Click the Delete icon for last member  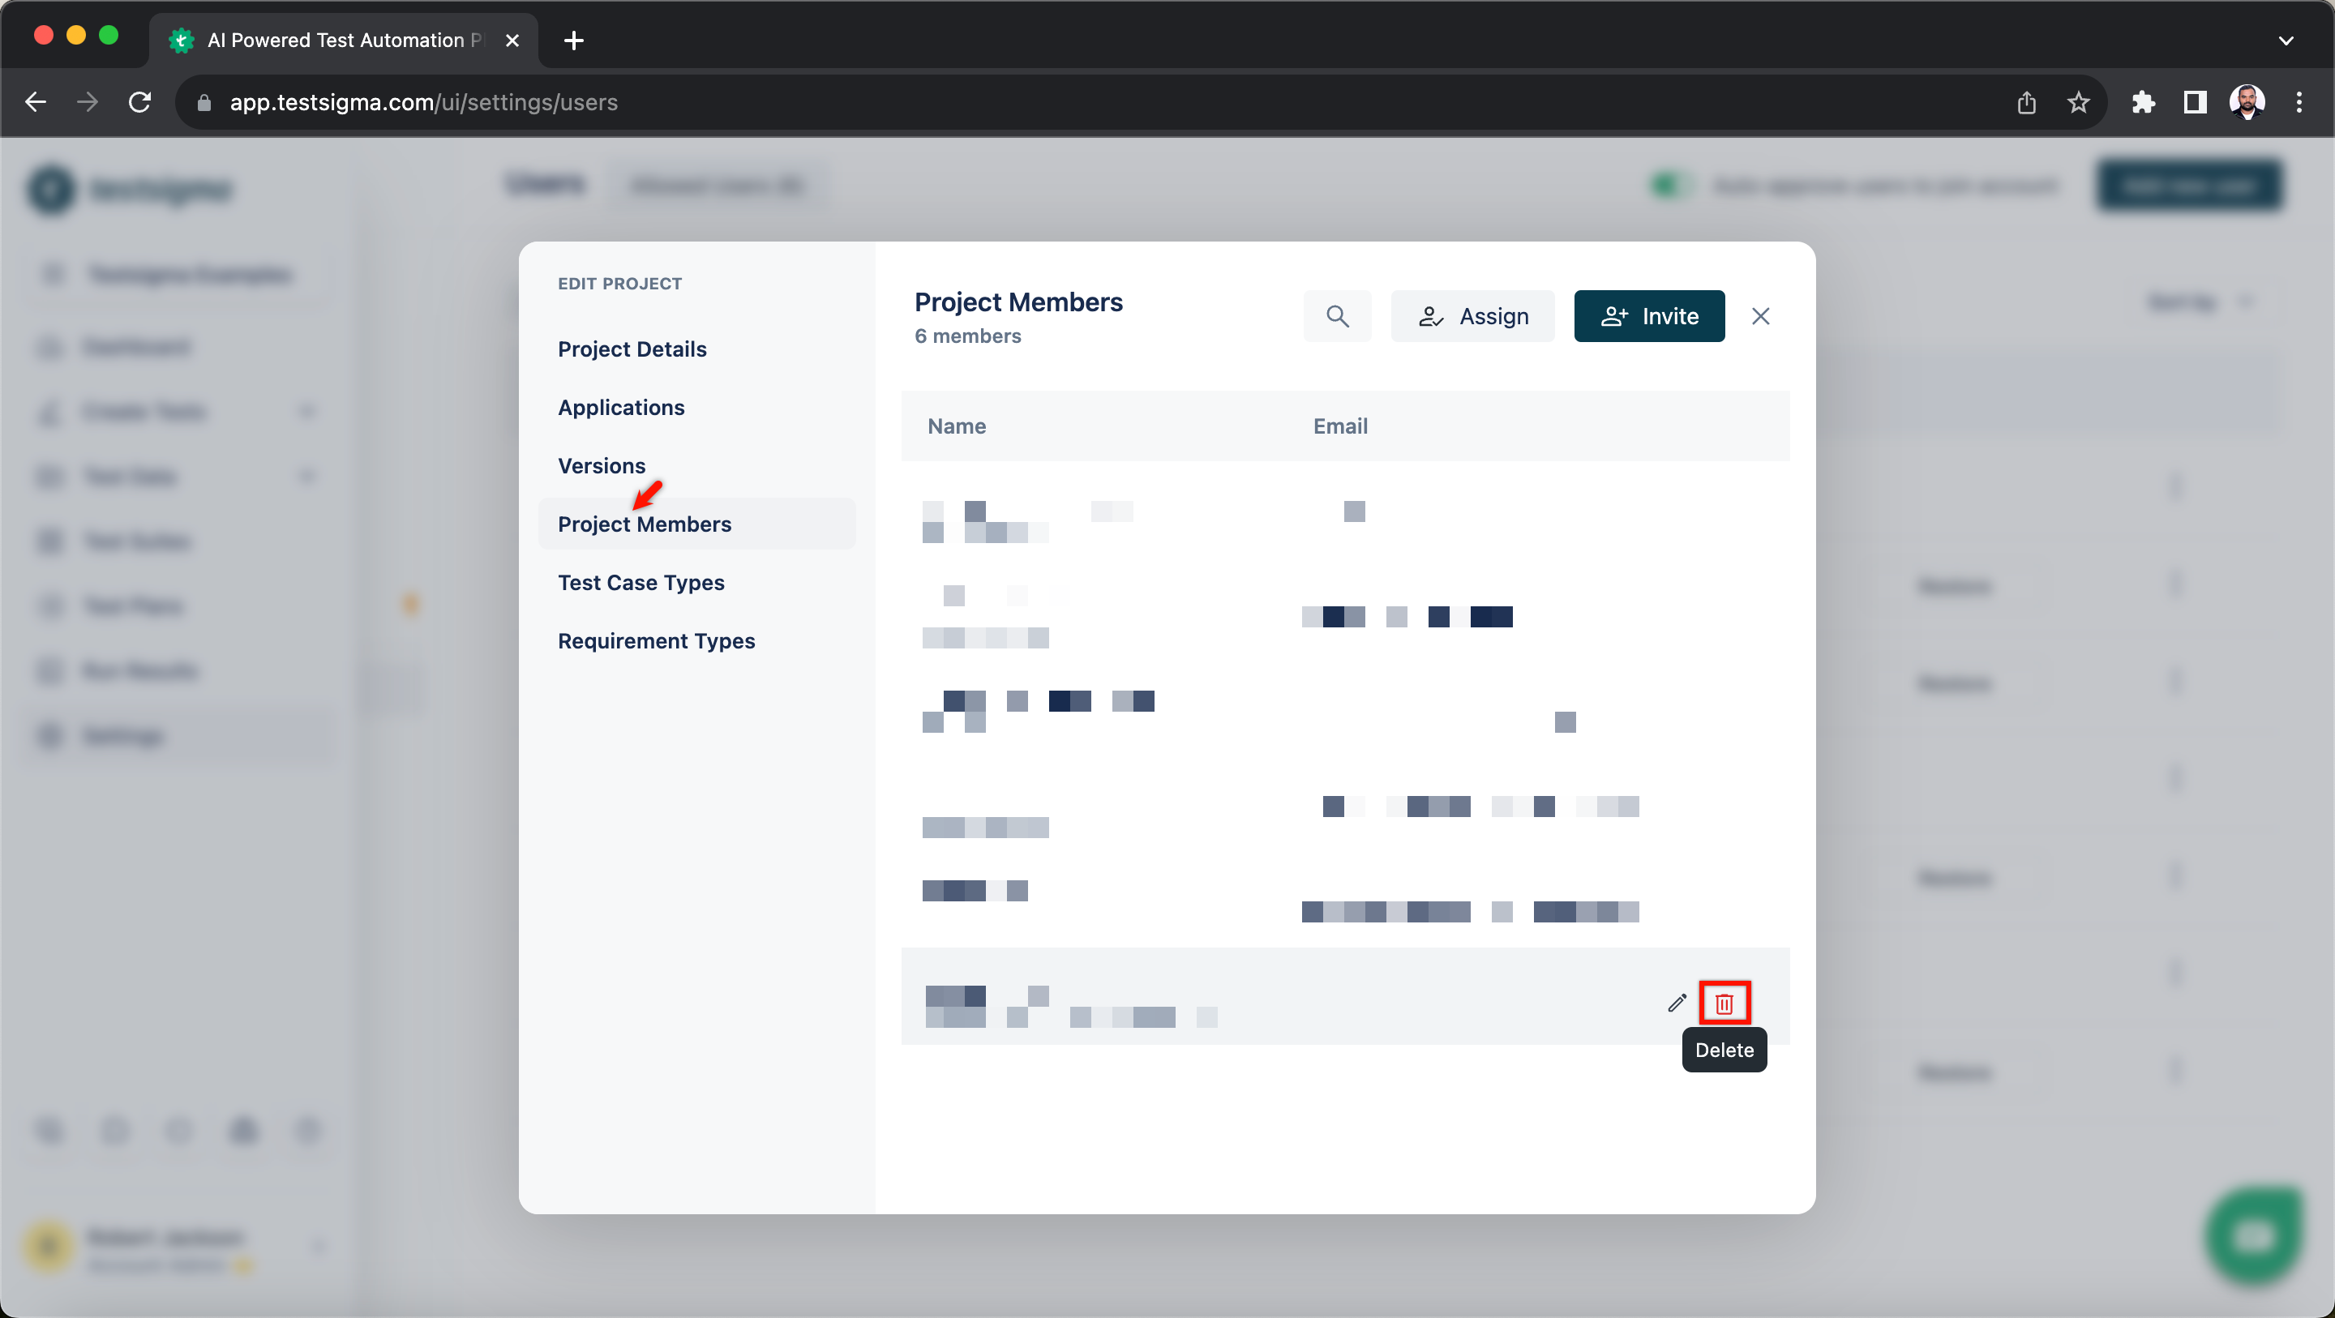click(1725, 1003)
